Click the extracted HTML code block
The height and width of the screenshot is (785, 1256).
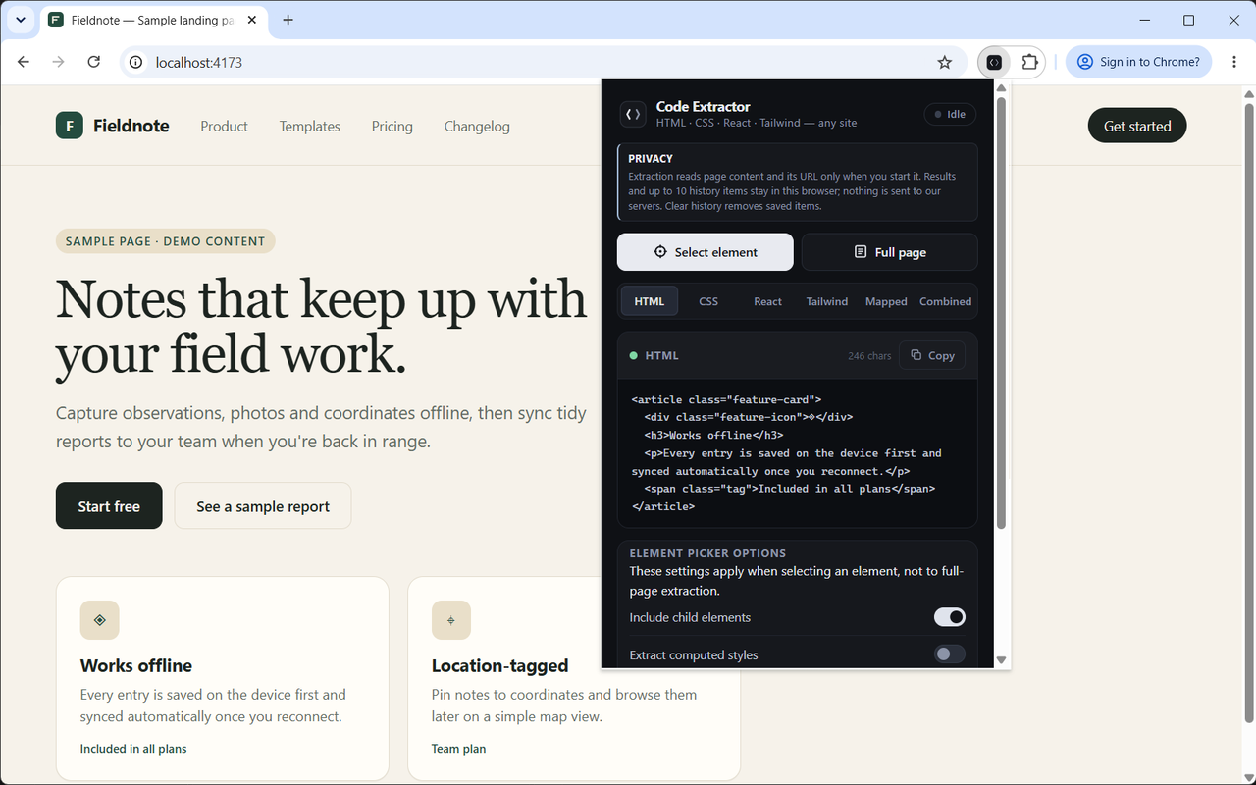798,453
